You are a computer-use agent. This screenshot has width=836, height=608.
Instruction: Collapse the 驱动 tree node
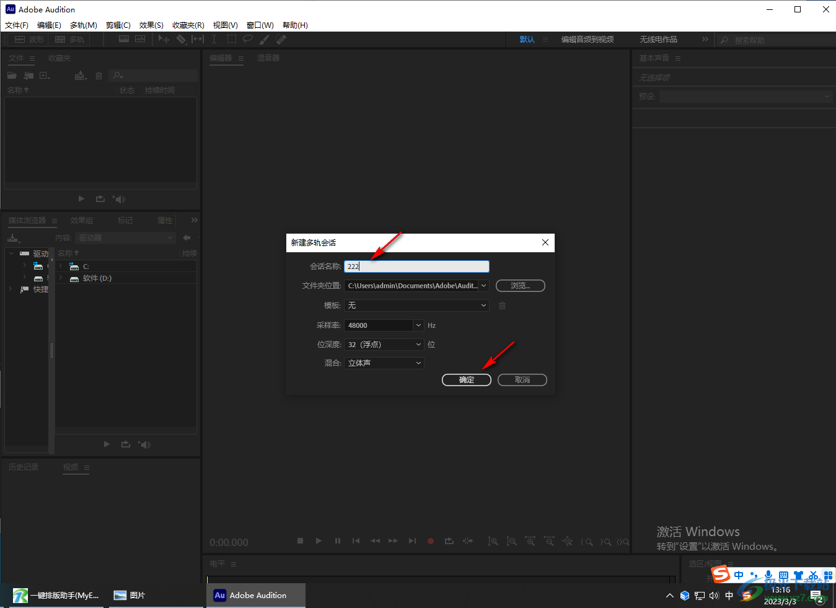(x=12, y=253)
